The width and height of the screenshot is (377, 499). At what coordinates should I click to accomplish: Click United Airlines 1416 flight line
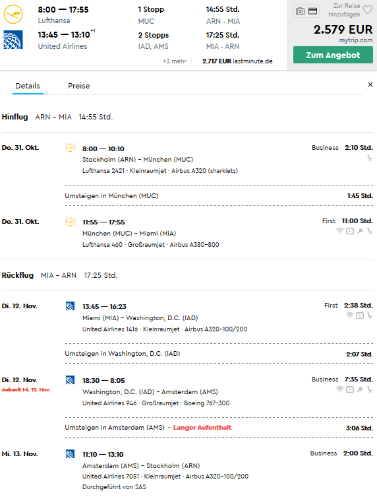tap(165, 329)
